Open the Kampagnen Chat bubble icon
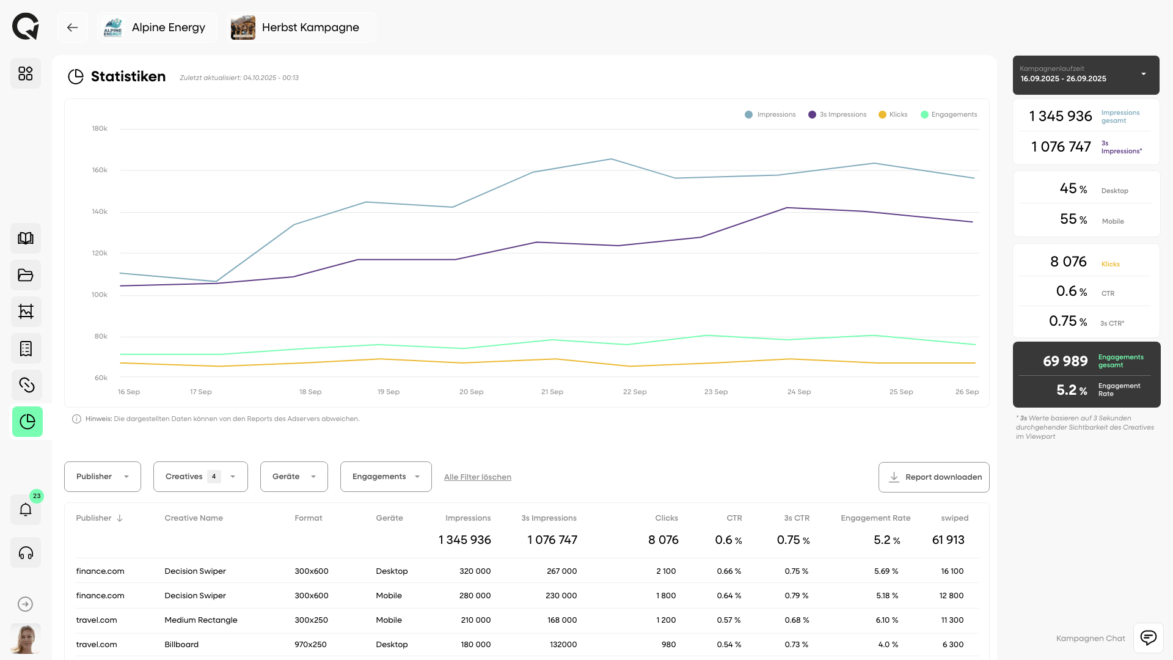The width and height of the screenshot is (1173, 660). pos(1148,638)
